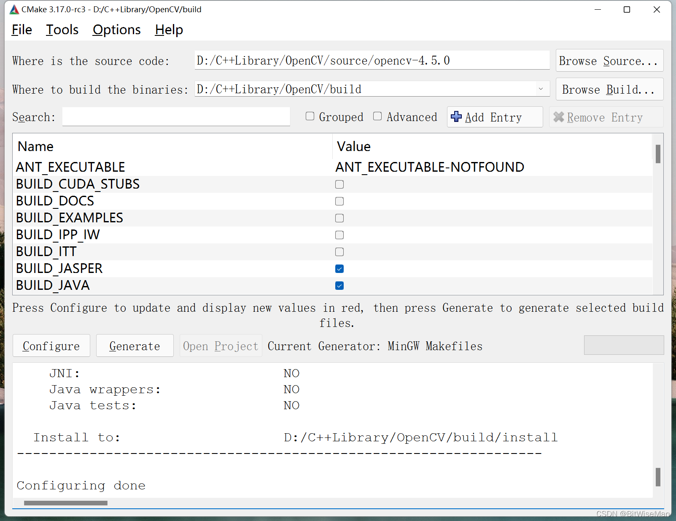Click the 'Java wrappers:' log line
Screen dimensions: 676x521
coord(174,389)
